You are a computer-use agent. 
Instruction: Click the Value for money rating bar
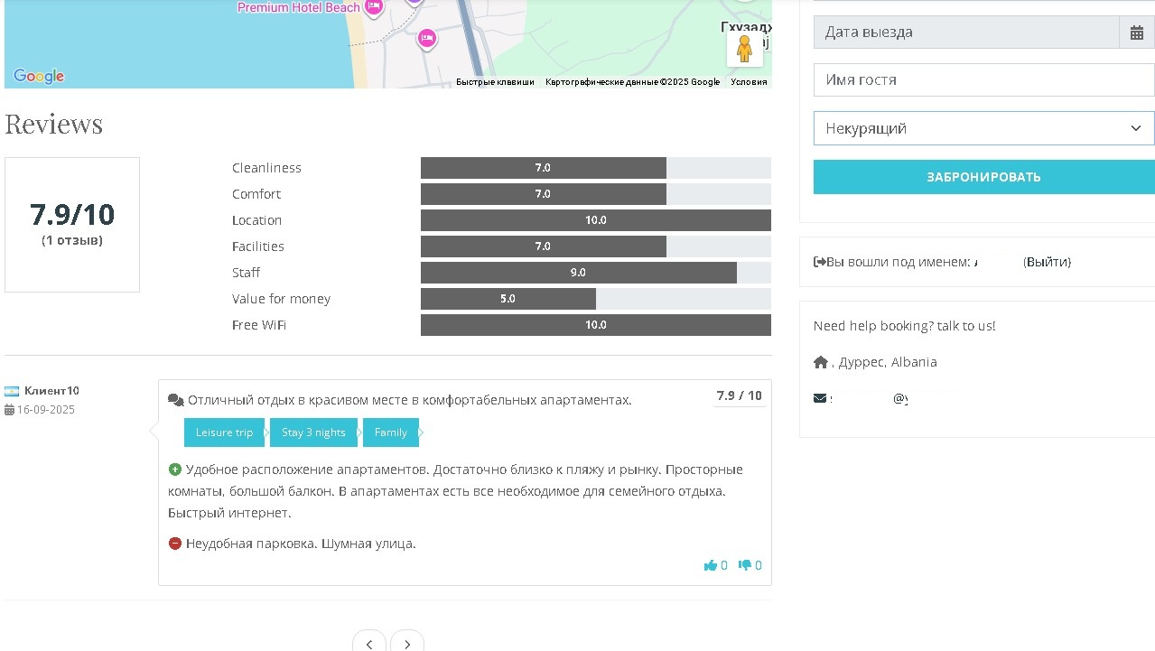[596, 299]
